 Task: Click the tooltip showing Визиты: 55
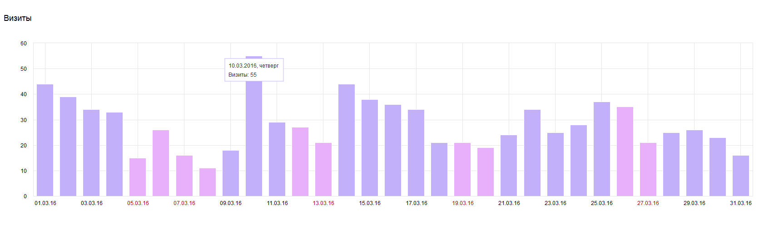click(x=254, y=70)
